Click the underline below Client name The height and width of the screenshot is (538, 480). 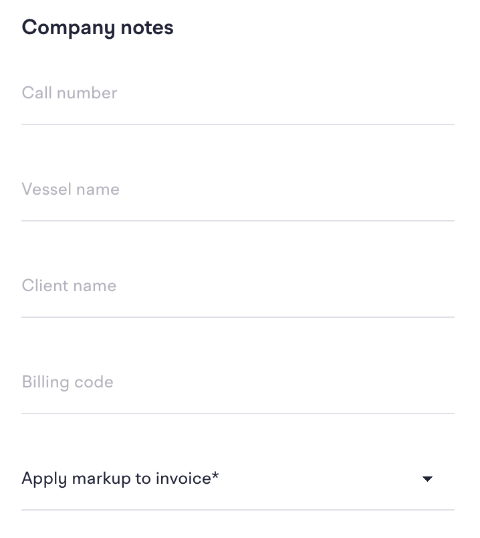[x=238, y=317]
